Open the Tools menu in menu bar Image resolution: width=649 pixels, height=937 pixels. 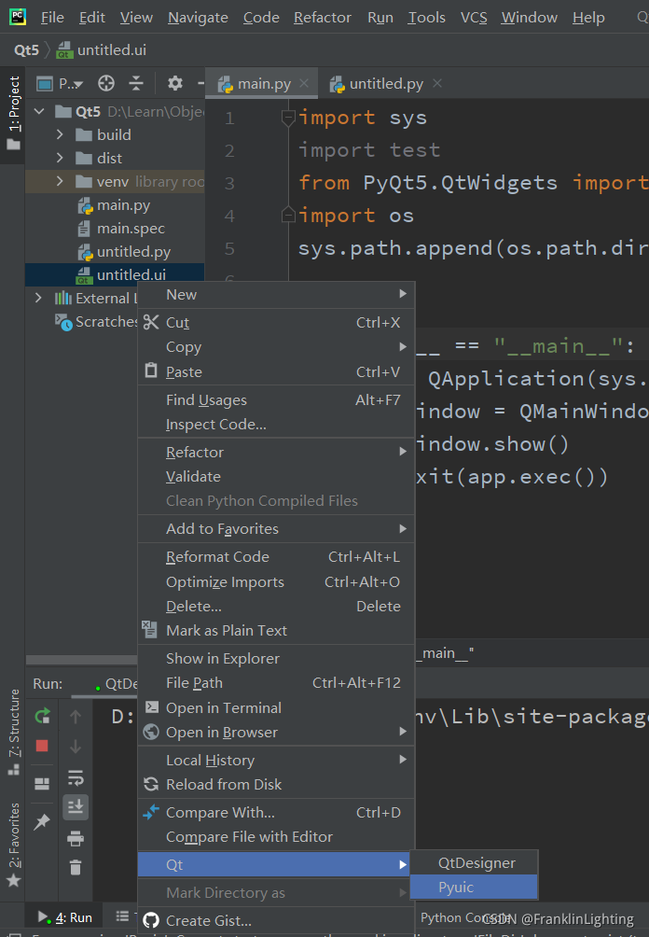[426, 18]
